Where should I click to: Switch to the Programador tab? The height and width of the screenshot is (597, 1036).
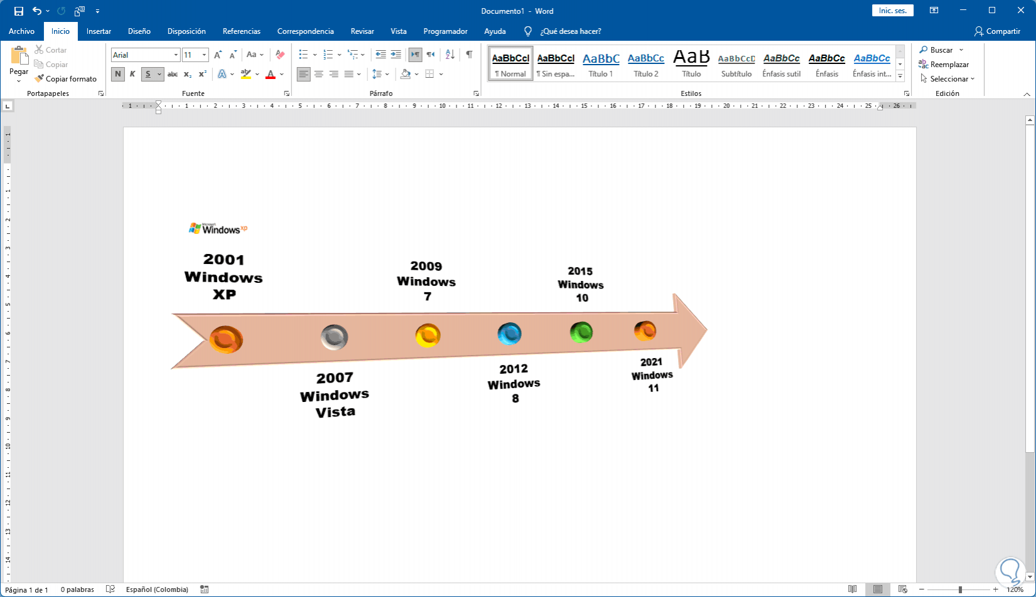[445, 31]
